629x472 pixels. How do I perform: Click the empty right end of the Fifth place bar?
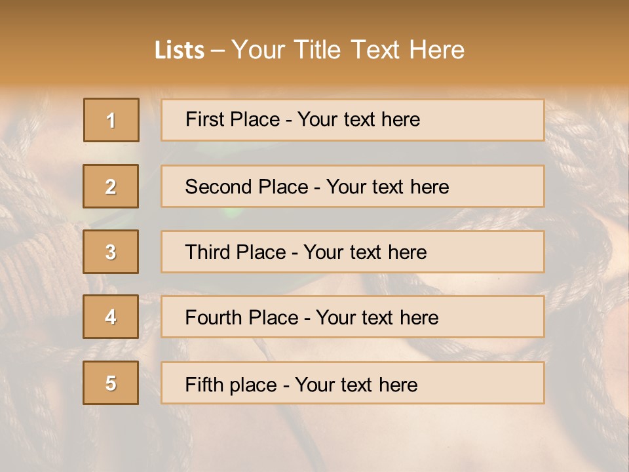pyautogui.click(x=498, y=383)
